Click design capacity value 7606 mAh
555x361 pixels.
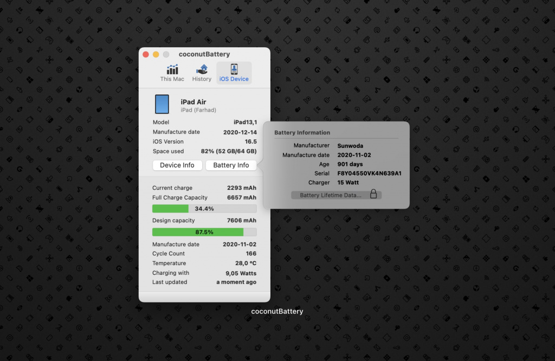(x=242, y=221)
